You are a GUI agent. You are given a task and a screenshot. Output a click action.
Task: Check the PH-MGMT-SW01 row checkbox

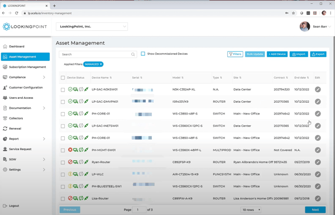[x=63, y=150]
